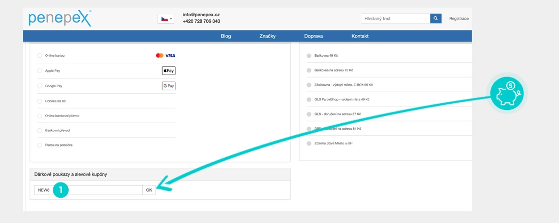Choose Balíkovna 49 Kč delivery
This screenshot has width=559, height=223.
click(x=309, y=56)
